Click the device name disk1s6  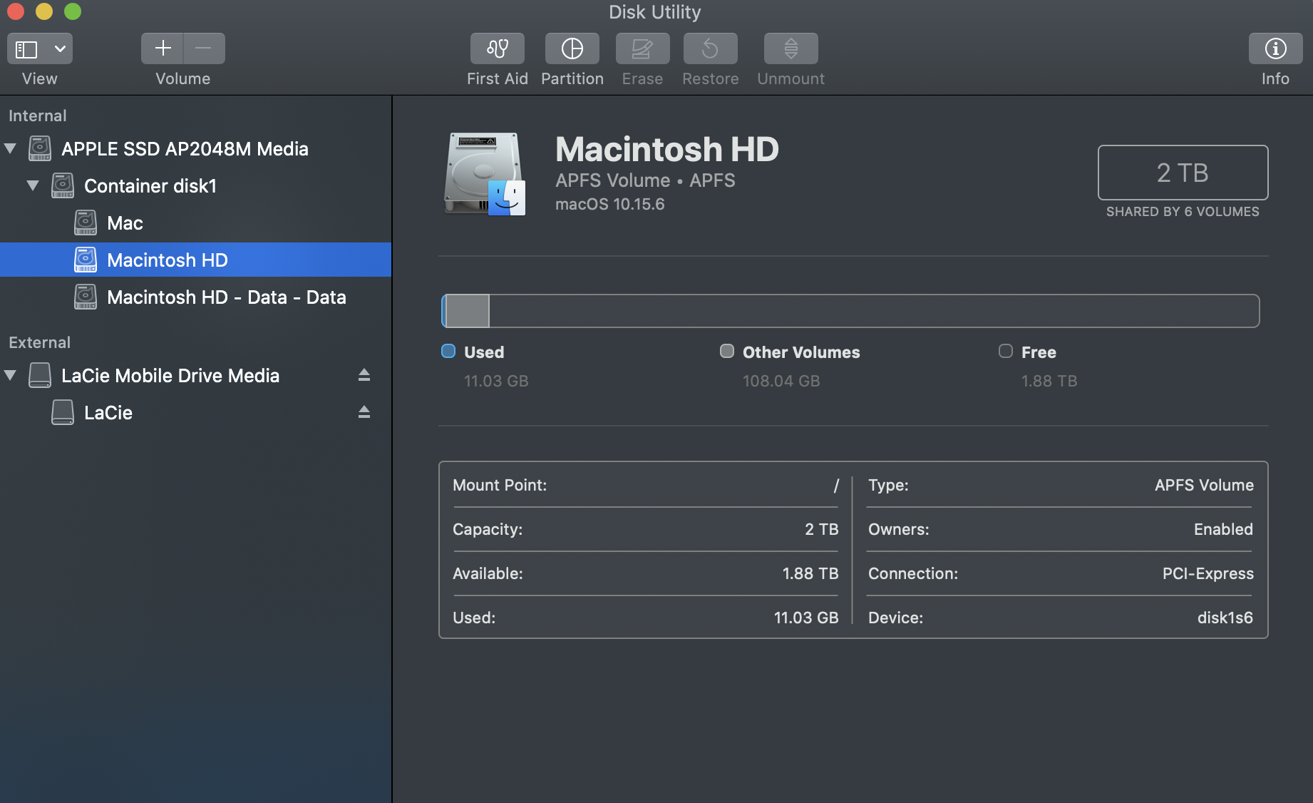tap(1225, 618)
